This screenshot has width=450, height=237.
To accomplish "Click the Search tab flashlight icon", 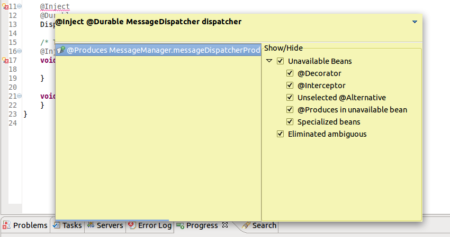I will click(246, 225).
